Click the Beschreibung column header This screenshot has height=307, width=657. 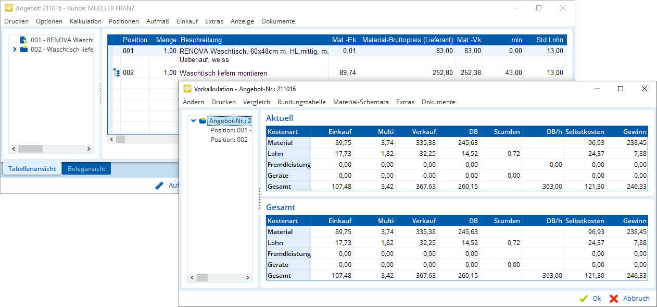click(201, 40)
